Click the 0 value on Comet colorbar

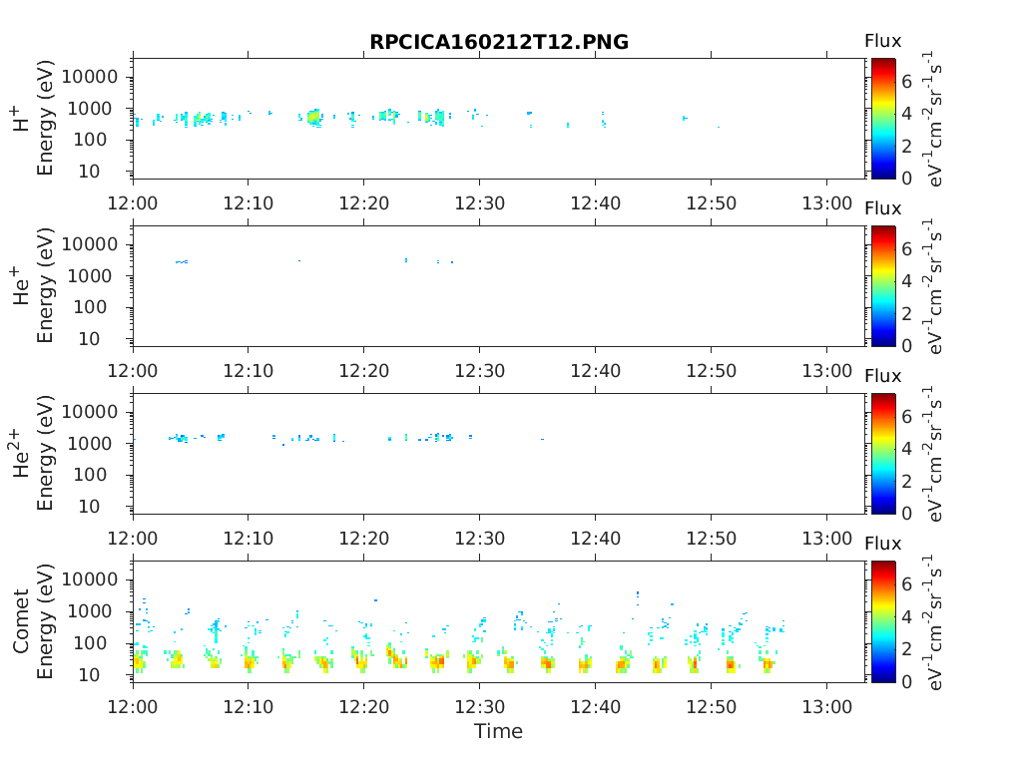pyautogui.click(x=906, y=682)
